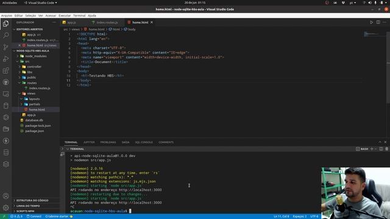Expand the Linha do Tempo section
390x219 pixels.
[36, 206]
